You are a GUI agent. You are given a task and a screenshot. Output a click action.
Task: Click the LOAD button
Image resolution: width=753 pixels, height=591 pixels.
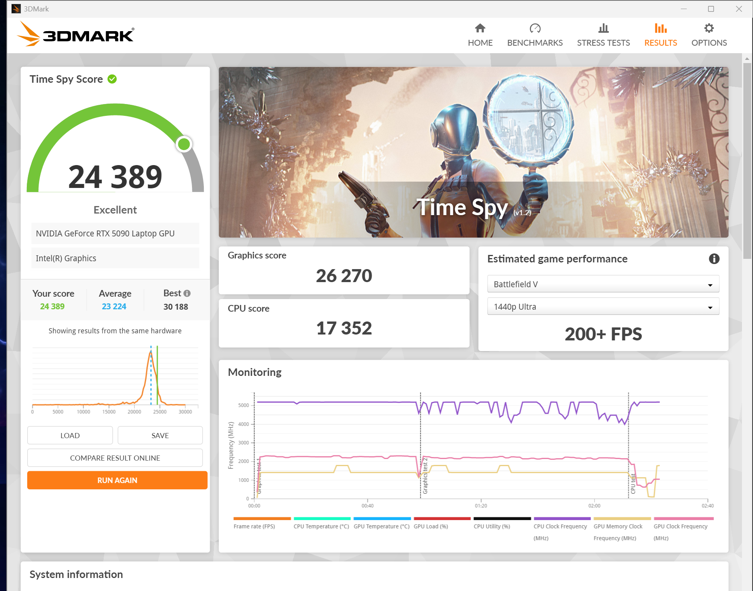pyautogui.click(x=70, y=435)
